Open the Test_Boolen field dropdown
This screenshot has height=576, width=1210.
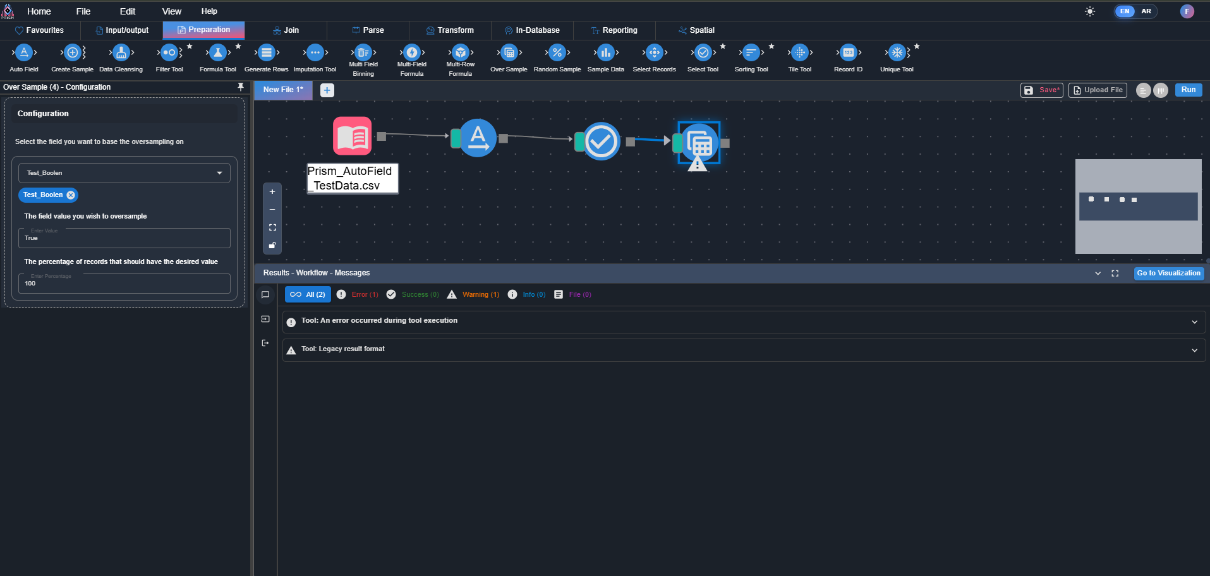(124, 173)
